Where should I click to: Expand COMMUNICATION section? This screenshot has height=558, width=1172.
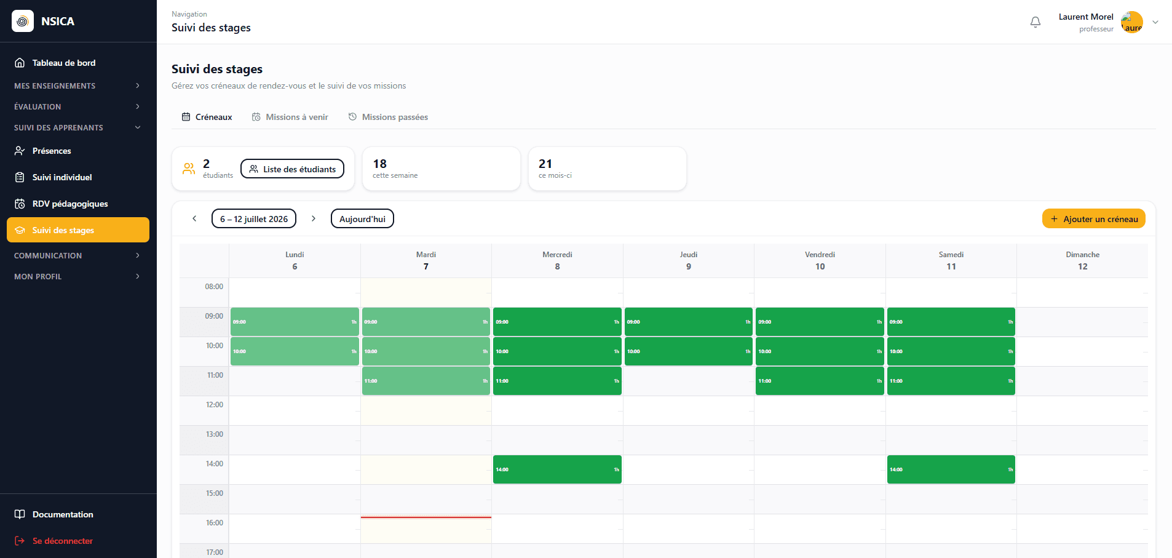(78, 255)
